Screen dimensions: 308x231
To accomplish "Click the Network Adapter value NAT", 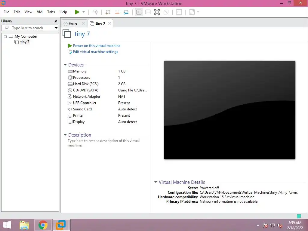I will point(122,97).
